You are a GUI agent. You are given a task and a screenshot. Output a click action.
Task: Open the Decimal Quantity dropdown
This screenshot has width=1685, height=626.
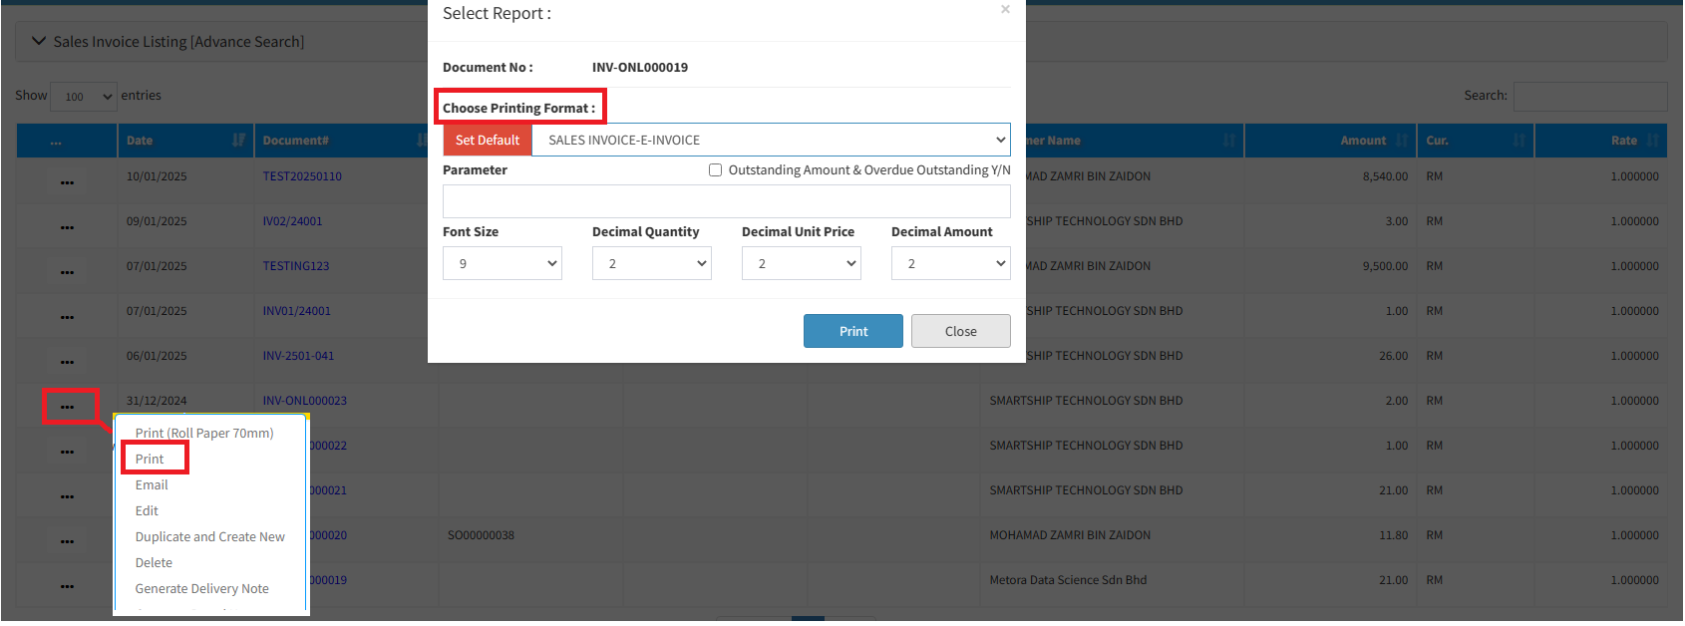pos(651,264)
